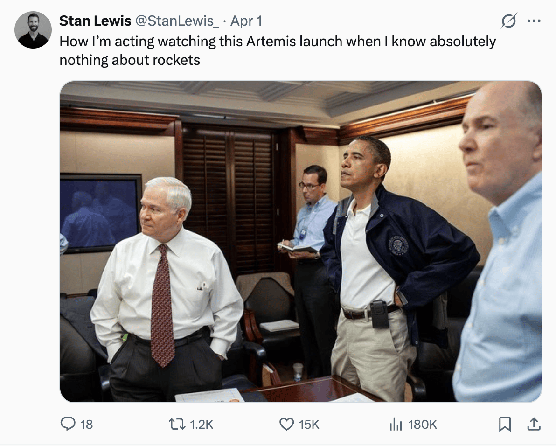Click the 180K views count
Screen dimensions: 556x446
423,425
